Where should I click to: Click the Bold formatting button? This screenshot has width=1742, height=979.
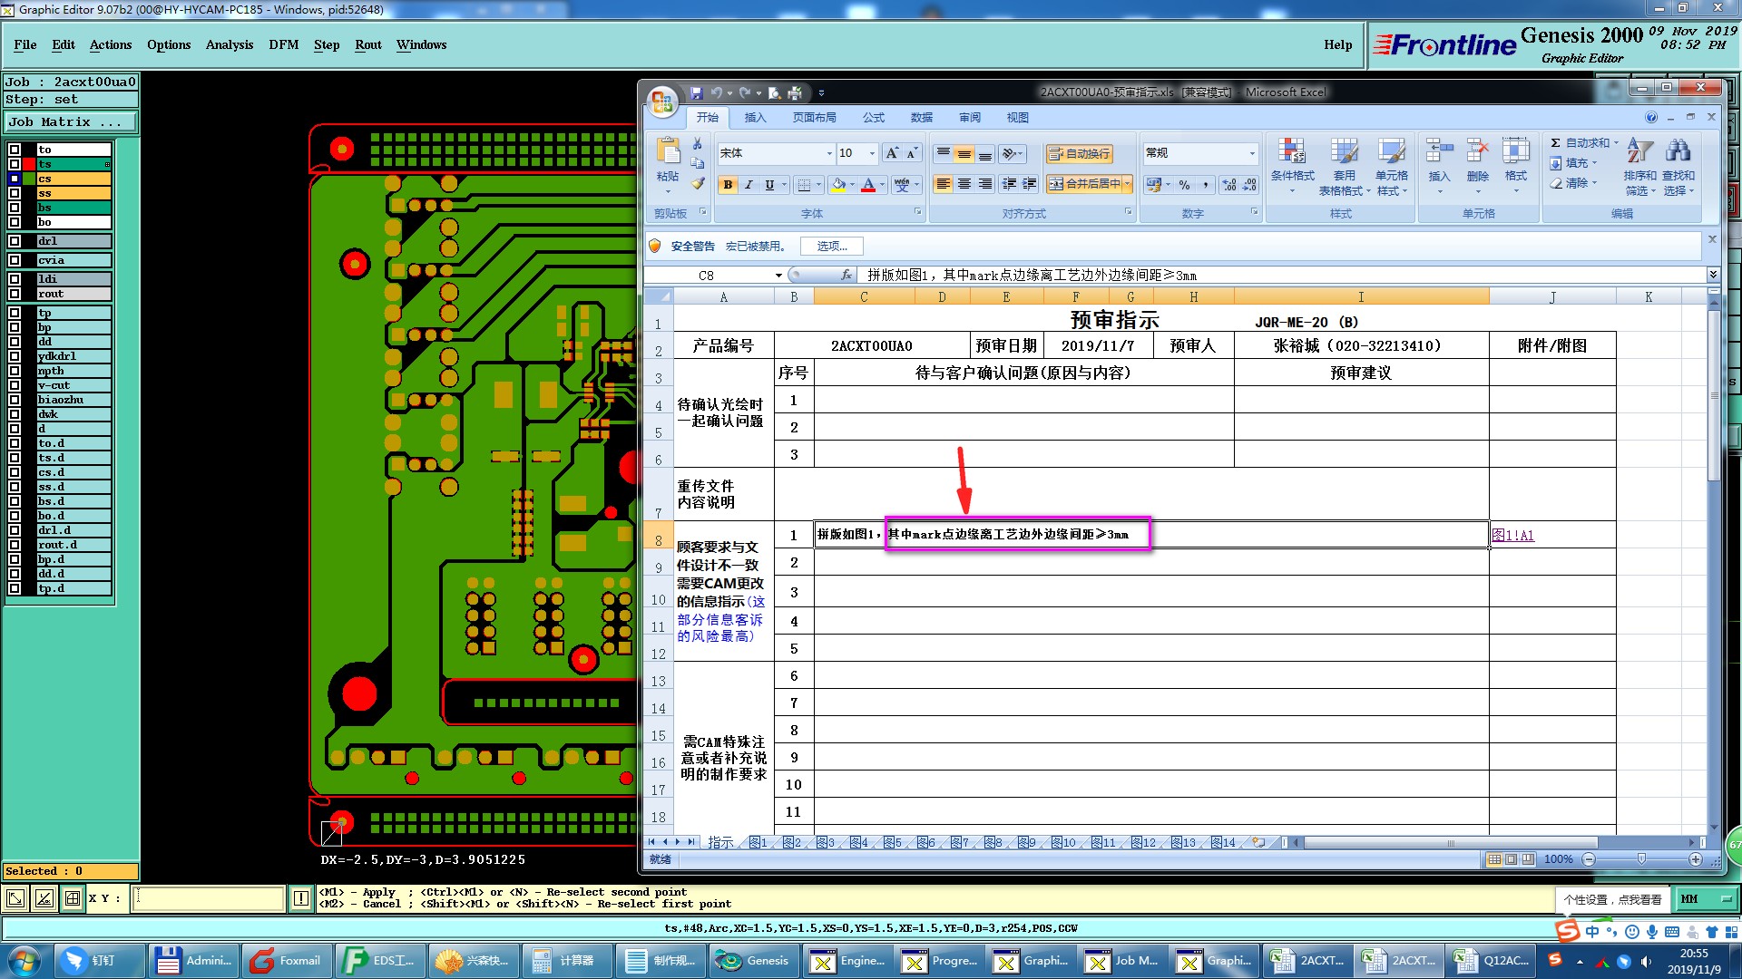(728, 185)
